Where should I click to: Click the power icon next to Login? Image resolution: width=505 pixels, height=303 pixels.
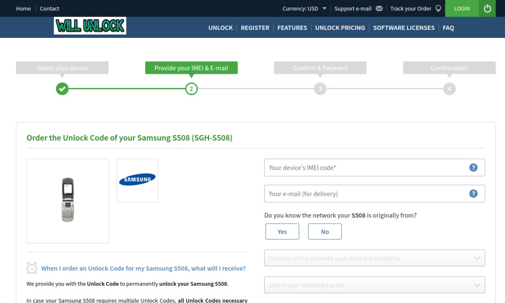coord(488,8)
